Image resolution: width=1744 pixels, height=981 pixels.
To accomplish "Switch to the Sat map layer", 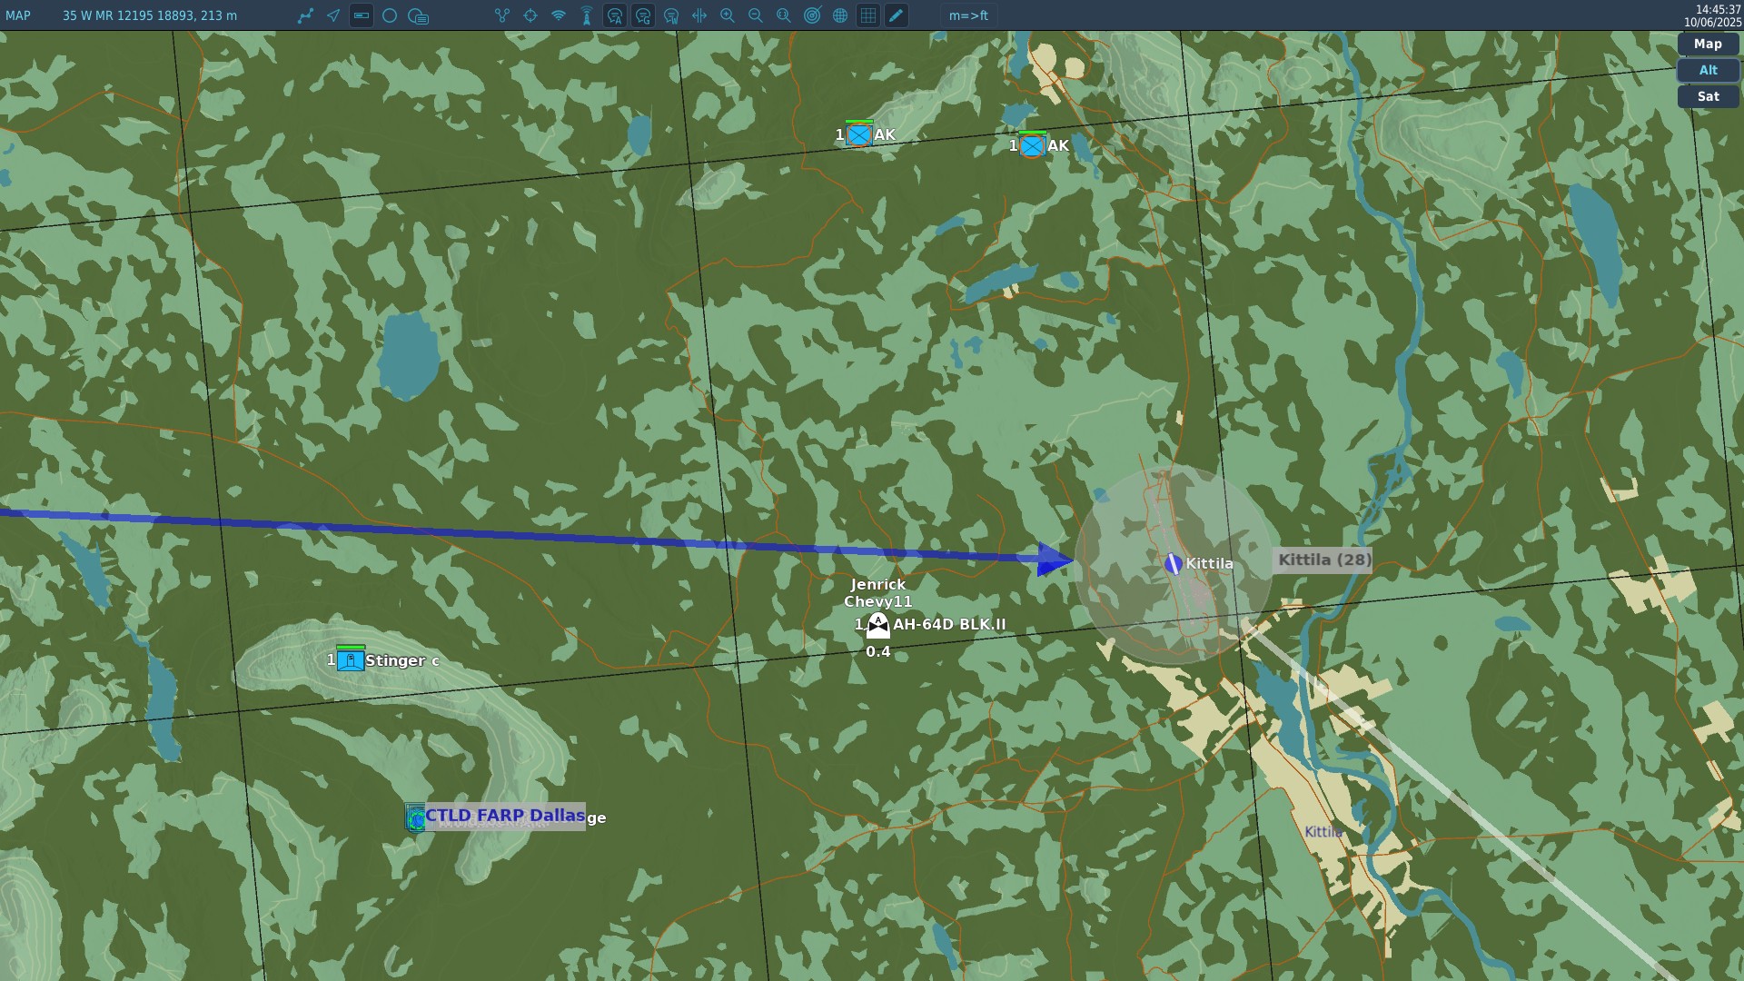I will tap(1708, 96).
